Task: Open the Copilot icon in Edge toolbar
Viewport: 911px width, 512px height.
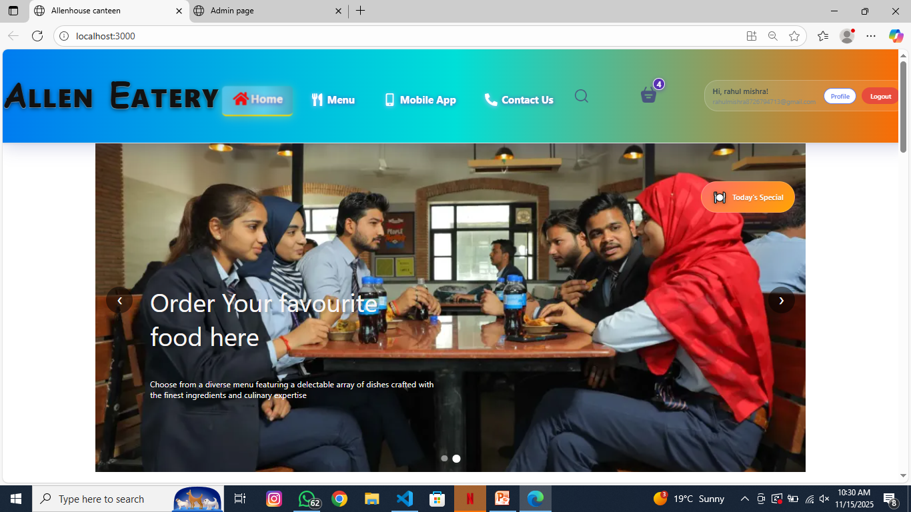Action: click(895, 36)
